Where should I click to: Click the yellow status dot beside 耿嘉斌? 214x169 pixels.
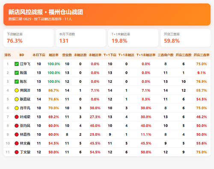point(17,99)
